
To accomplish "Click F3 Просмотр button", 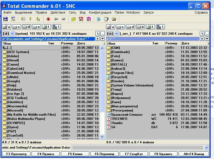I will click(x=16, y=154).
